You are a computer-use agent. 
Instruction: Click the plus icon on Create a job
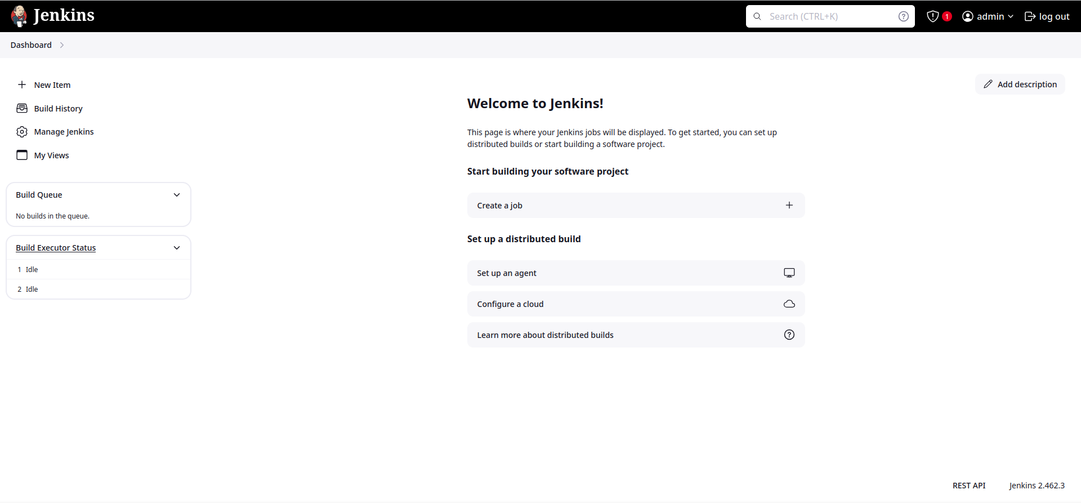[x=789, y=206]
